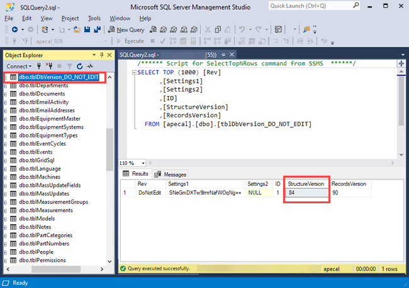Click the Refresh icon in Object Explorer
Screen dimensions: 409x288
79,66
